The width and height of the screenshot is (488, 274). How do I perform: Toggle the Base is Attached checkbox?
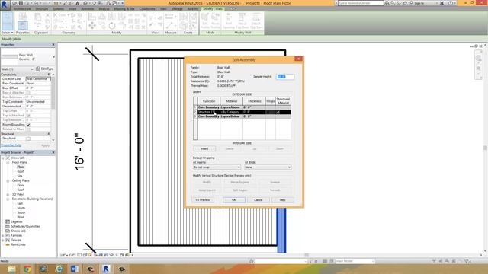[28, 93]
